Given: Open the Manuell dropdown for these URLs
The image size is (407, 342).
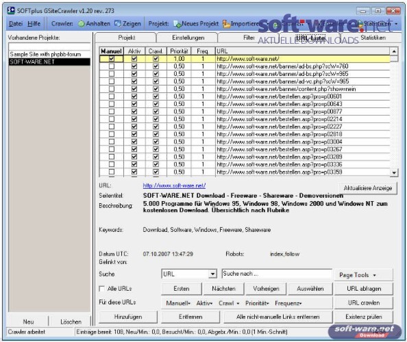Looking at the screenshot, I should (x=178, y=303).
